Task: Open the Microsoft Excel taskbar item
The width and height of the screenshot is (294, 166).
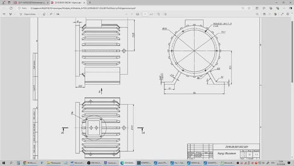Action: click(x=227, y=163)
